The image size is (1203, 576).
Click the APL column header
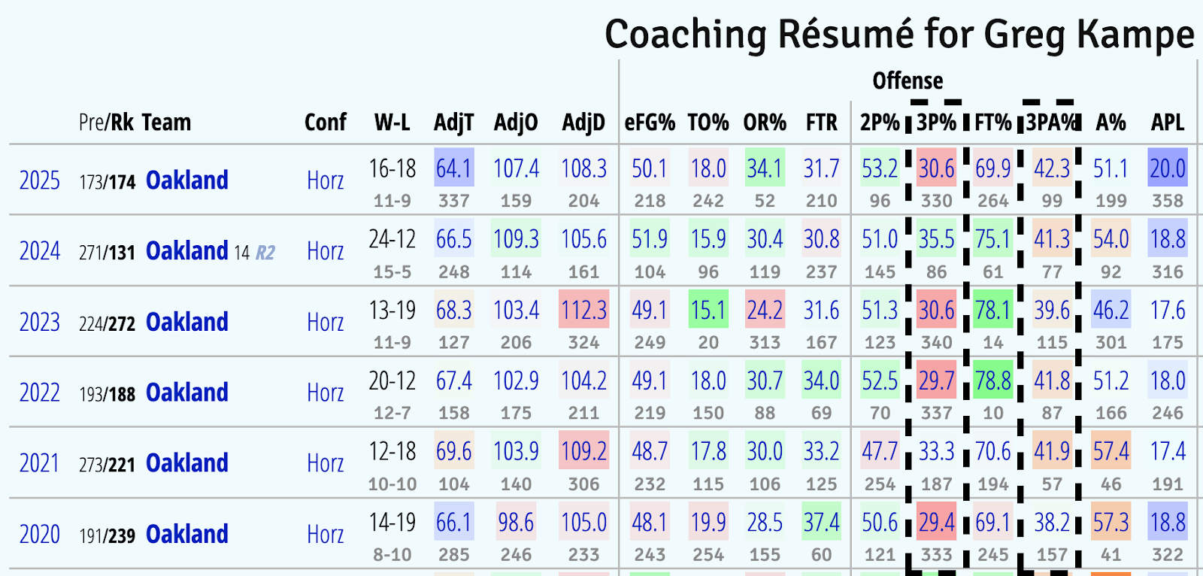[1167, 123]
